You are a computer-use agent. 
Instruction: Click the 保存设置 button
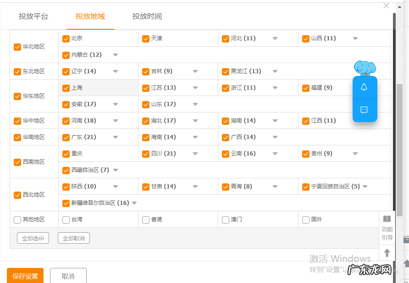[x=25, y=276]
